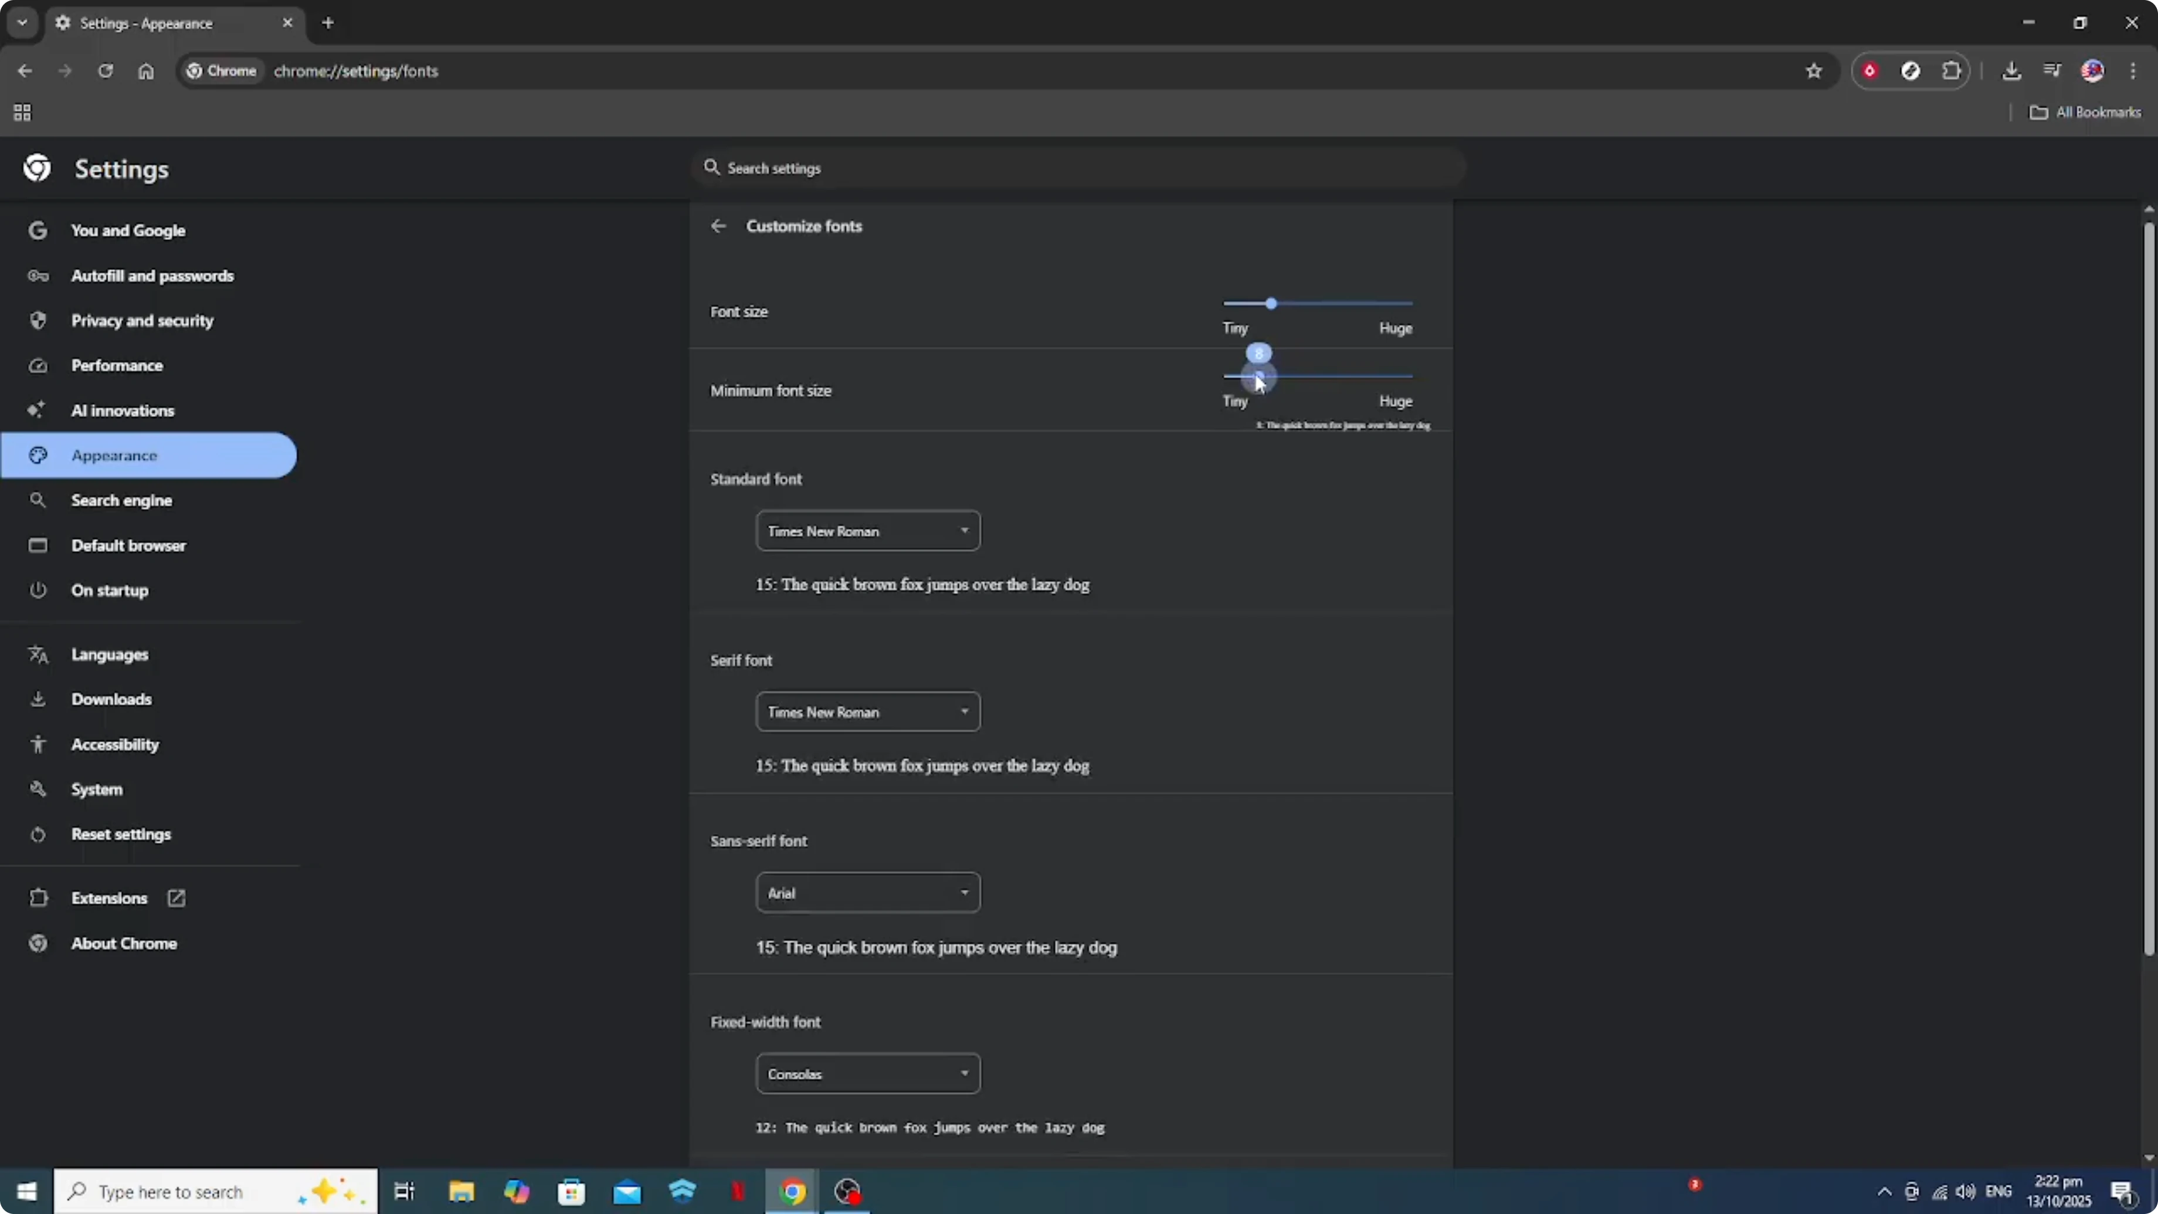Expand the Sans-serif font dropdown showing Arial
The width and height of the screenshot is (2158, 1214).
[868, 893]
